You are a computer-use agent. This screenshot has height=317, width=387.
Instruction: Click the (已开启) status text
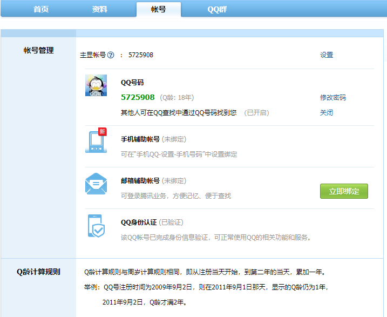pos(256,112)
